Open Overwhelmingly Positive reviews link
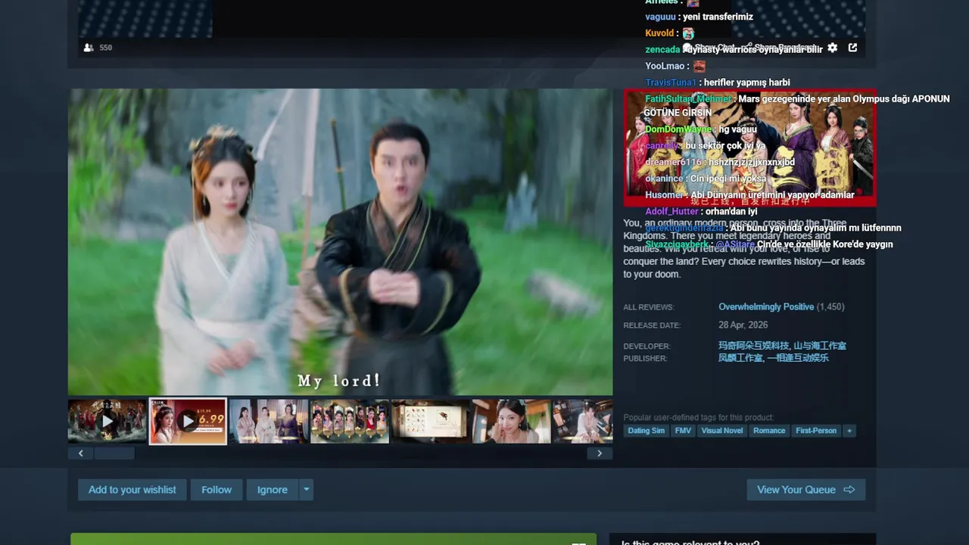 coord(766,307)
